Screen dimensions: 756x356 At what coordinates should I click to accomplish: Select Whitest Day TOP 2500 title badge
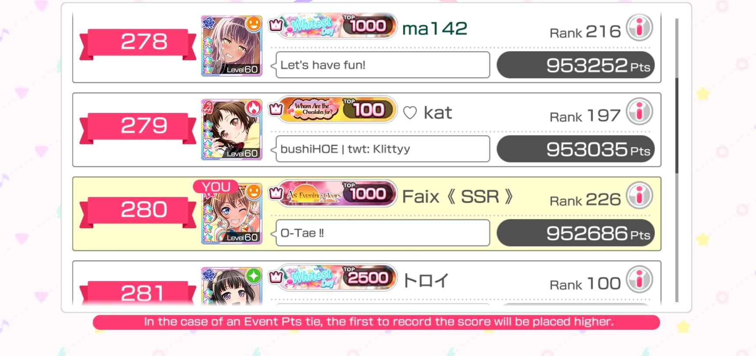333,278
